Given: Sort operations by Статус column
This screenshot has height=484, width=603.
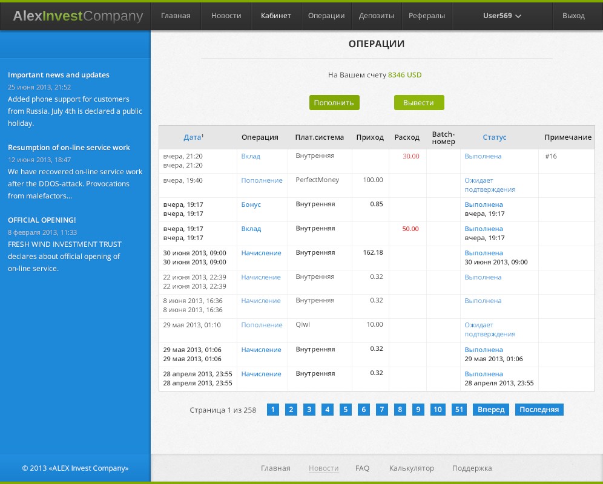Looking at the screenshot, I should coord(495,137).
